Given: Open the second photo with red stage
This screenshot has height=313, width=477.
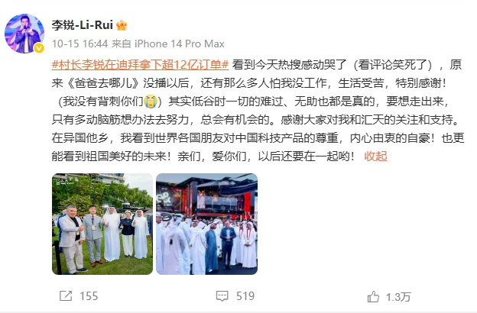Looking at the screenshot, I should (x=207, y=224).
